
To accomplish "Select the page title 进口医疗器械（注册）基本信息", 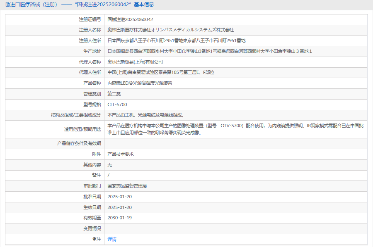I will [80, 5].
